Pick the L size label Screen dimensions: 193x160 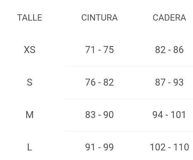click(30, 147)
